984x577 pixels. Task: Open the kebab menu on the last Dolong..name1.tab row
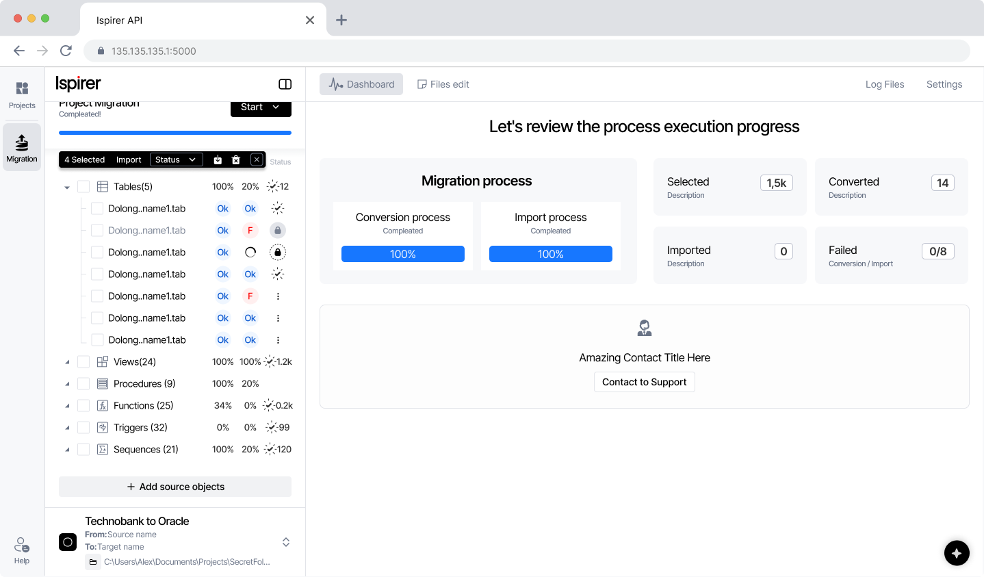[277, 339]
